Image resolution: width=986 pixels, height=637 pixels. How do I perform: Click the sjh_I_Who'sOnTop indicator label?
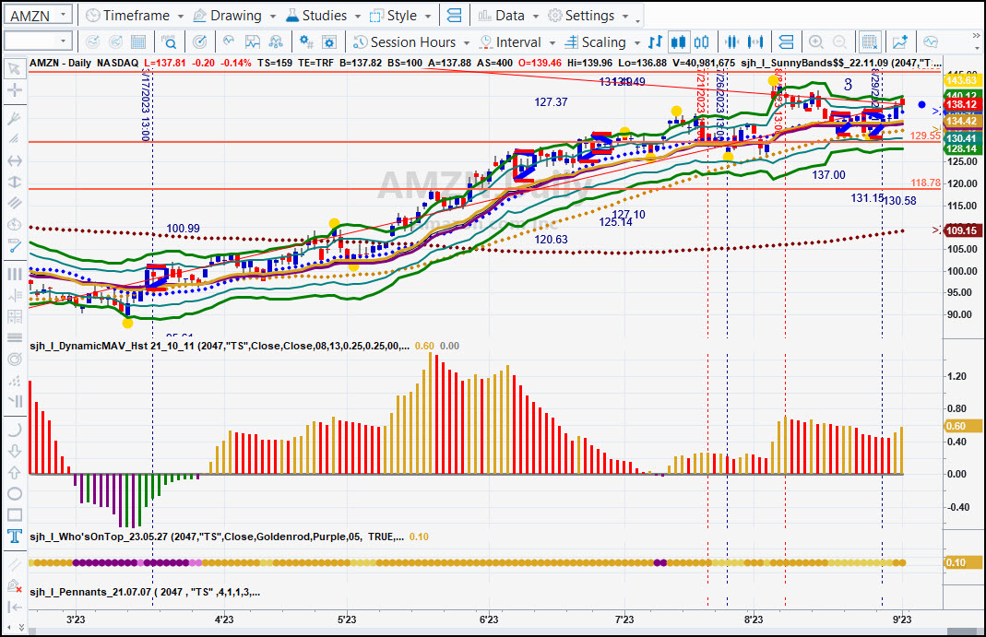pyautogui.click(x=217, y=537)
